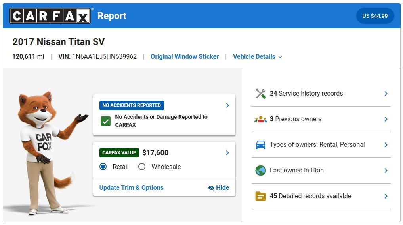
Task: Open 45 Detailed records available row
Action: [x=321, y=196]
